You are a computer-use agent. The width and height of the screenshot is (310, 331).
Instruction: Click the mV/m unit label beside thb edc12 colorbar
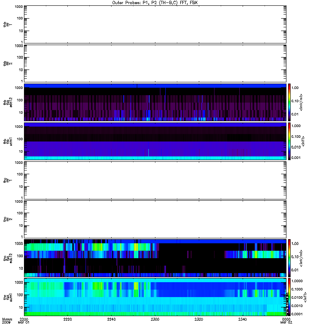[301, 102]
